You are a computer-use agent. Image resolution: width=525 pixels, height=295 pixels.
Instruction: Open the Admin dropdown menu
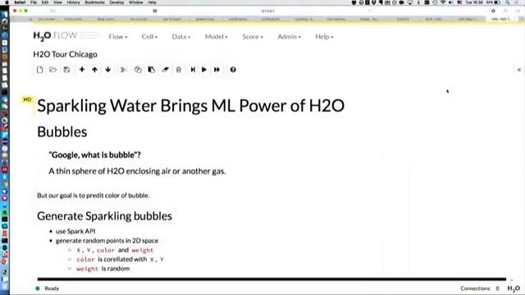pos(289,37)
